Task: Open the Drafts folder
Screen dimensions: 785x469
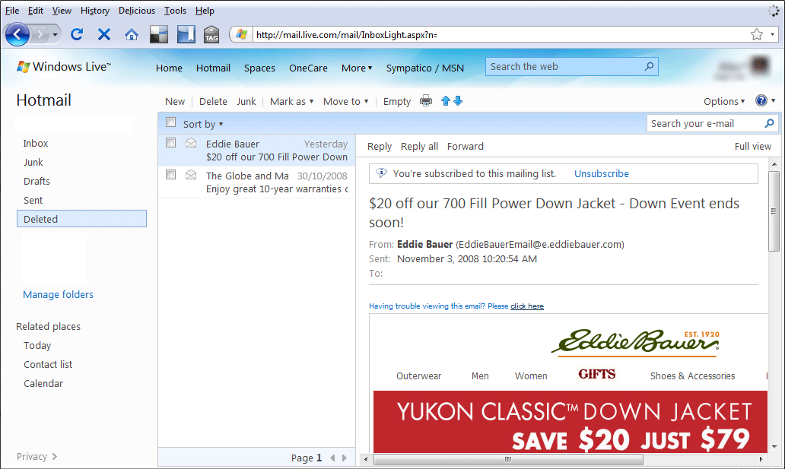Action: pos(37,182)
